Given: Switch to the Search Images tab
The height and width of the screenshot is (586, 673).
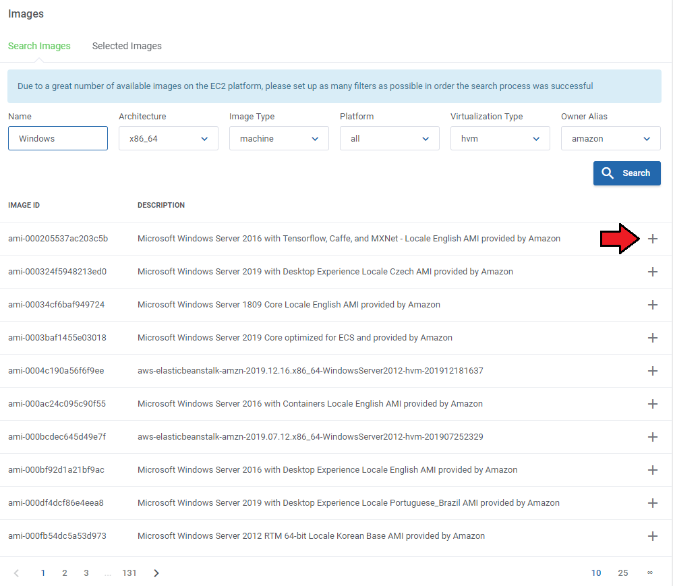Looking at the screenshot, I should (39, 46).
